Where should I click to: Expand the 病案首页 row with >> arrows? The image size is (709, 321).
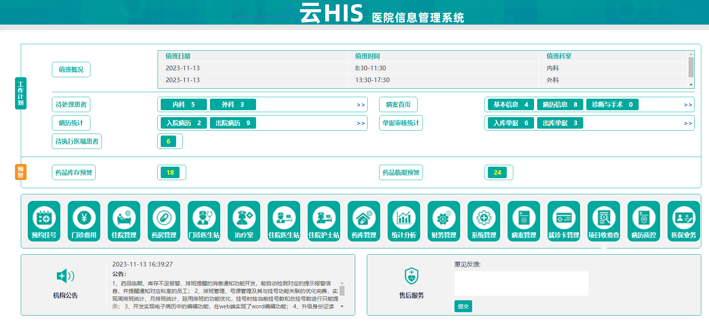[x=688, y=105]
